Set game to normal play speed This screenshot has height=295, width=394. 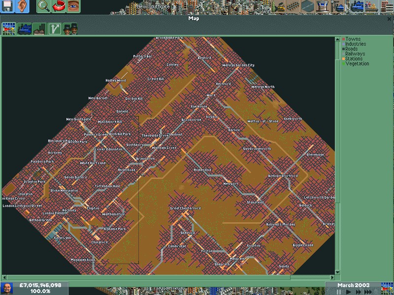tap(348, 292)
